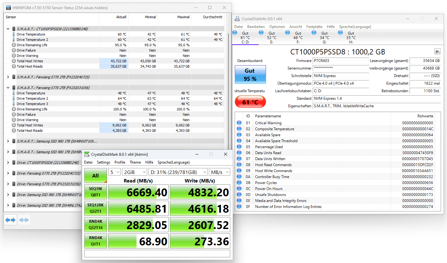Image resolution: width=447 pixels, height=263 pixels.
Task: Open the 2GiB test size dropdown
Action: 135,172
